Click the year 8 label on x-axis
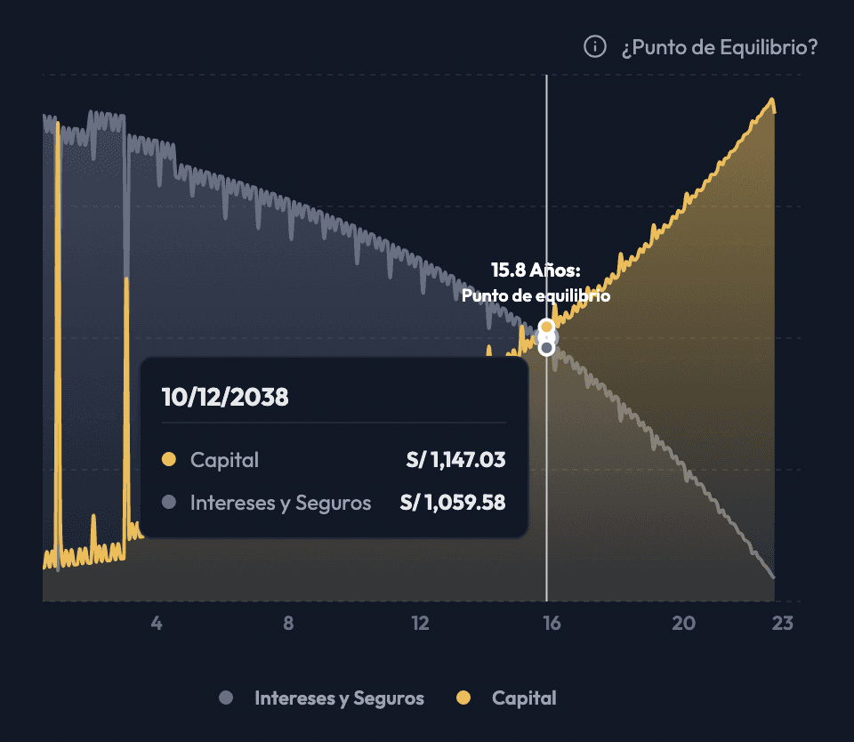Viewport: 854px width, 742px height. click(288, 623)
